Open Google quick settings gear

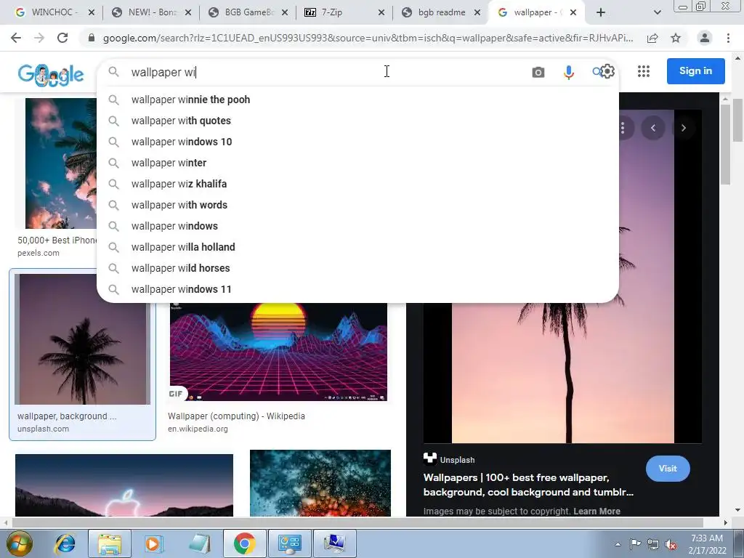[x=607, y=71]
